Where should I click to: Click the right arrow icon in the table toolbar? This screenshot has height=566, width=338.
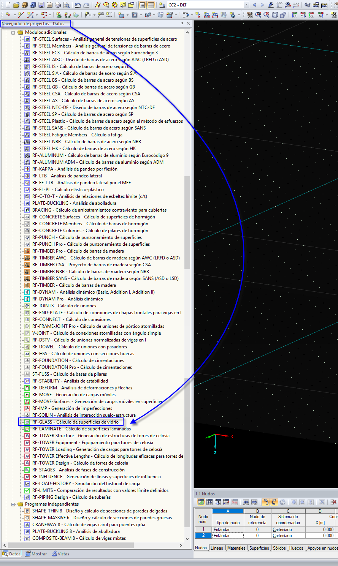(x=254, y=502)
